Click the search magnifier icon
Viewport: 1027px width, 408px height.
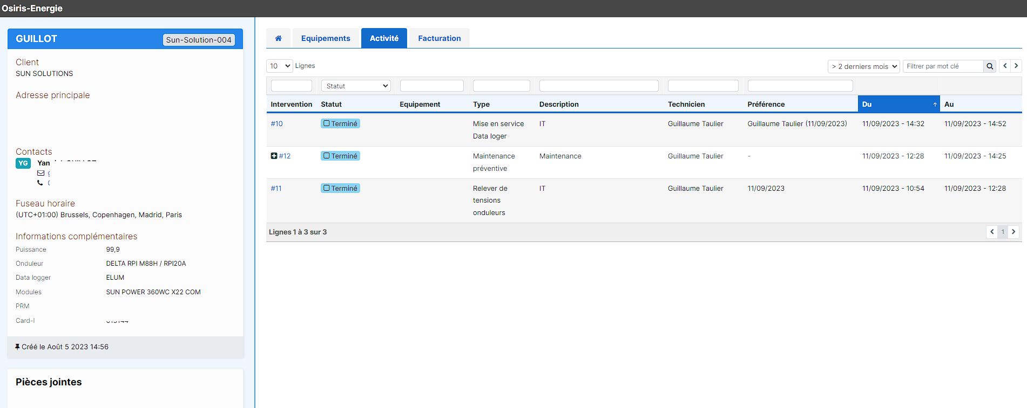coord(990,66)
